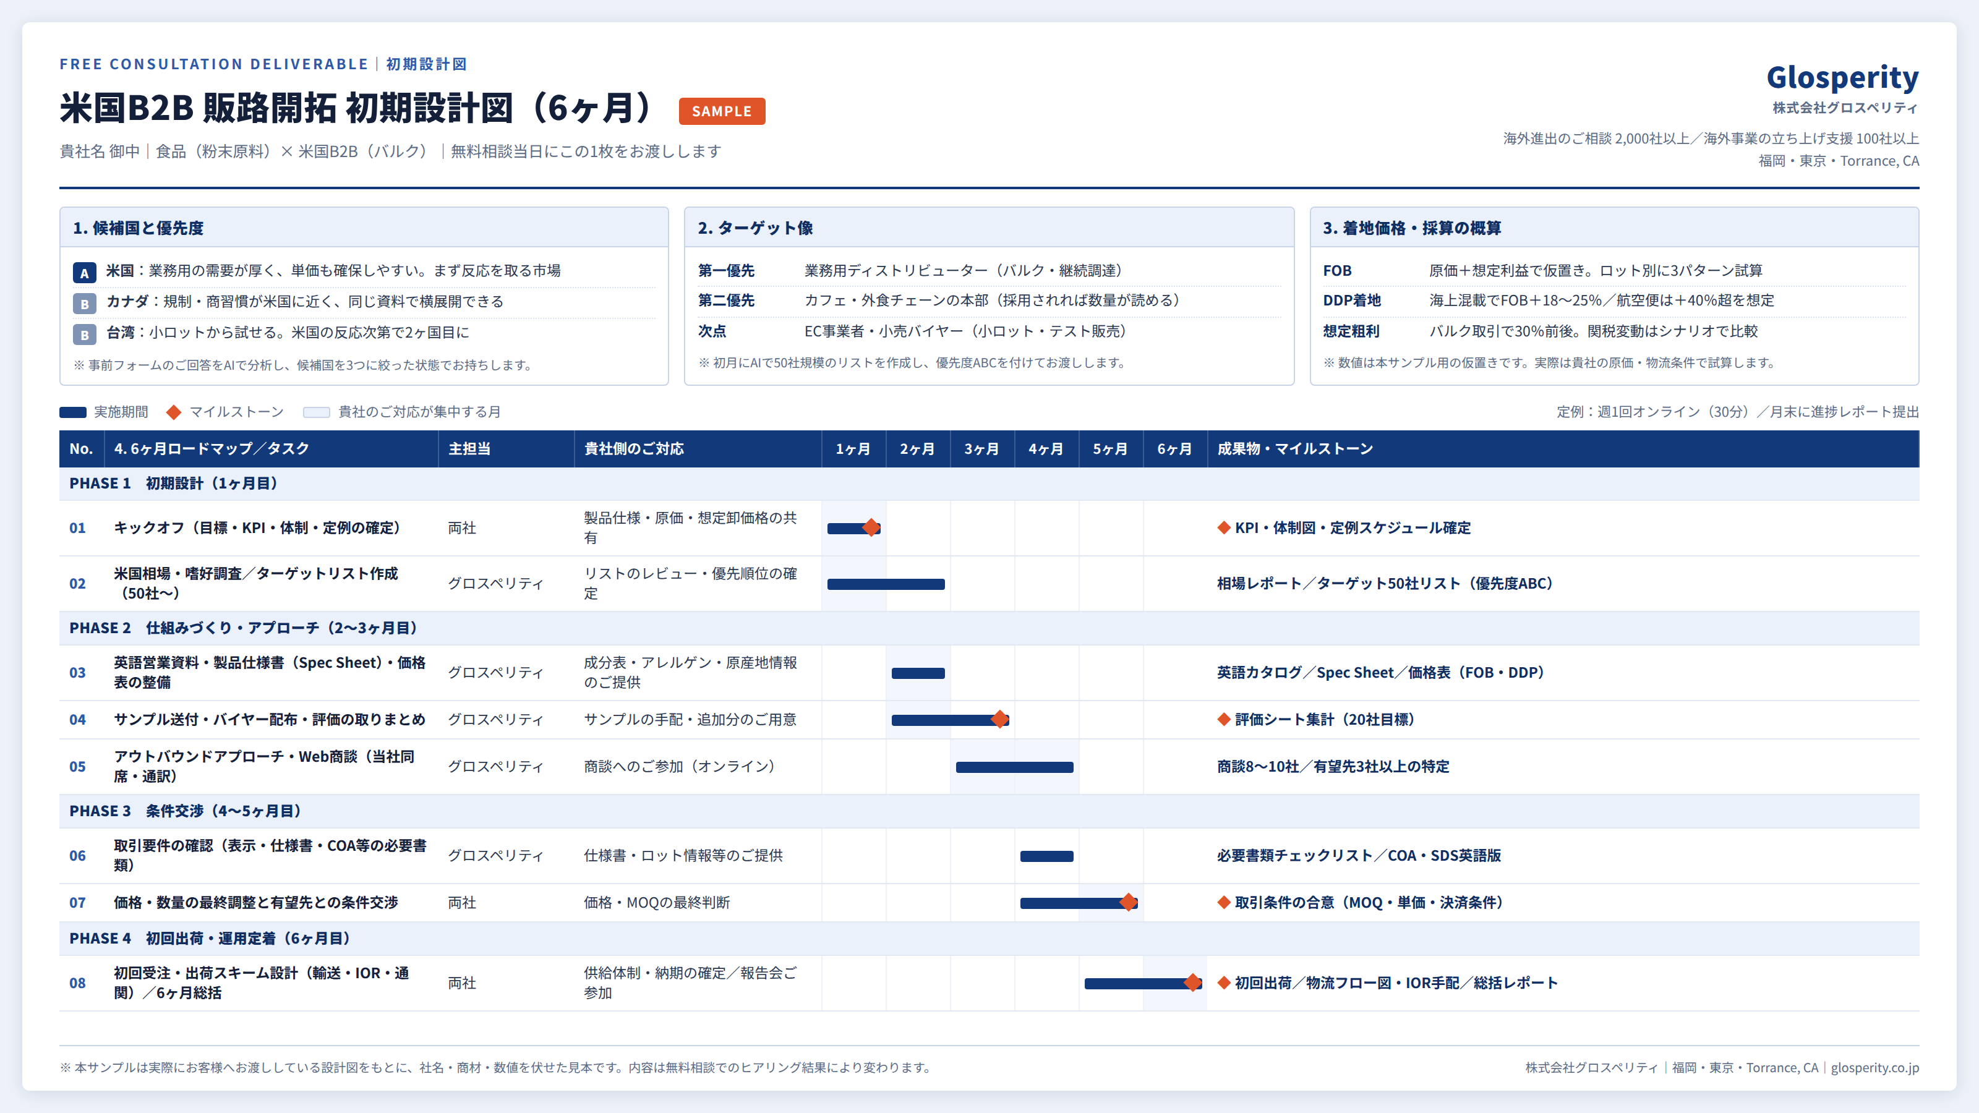
Task: Click the orange SAMPLE badge
Action: [721, 111]
